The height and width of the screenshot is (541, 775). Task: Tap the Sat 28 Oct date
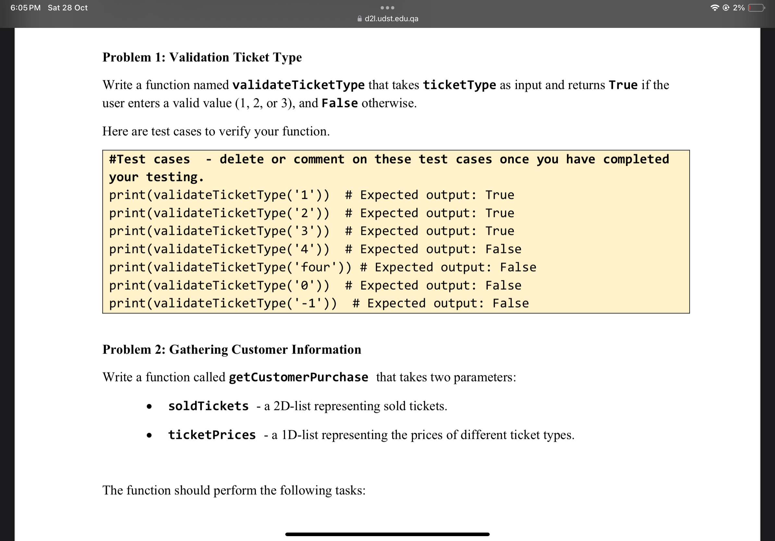point(68,7)
